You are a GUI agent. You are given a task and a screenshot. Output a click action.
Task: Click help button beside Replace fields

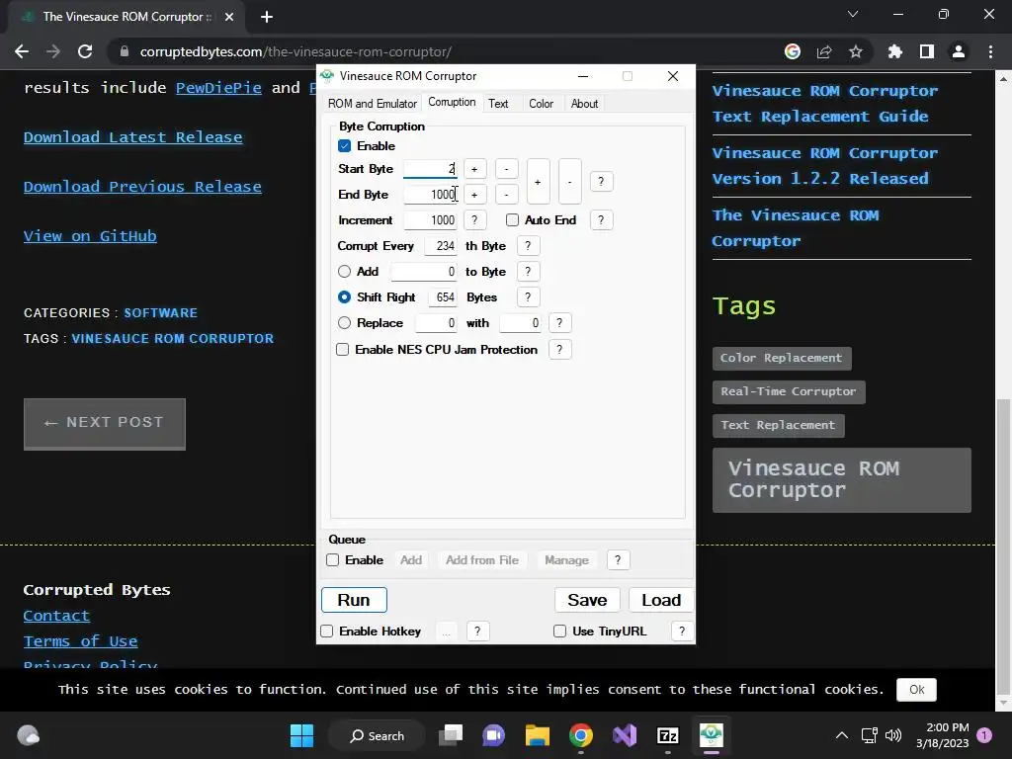[x=559, y=323]
